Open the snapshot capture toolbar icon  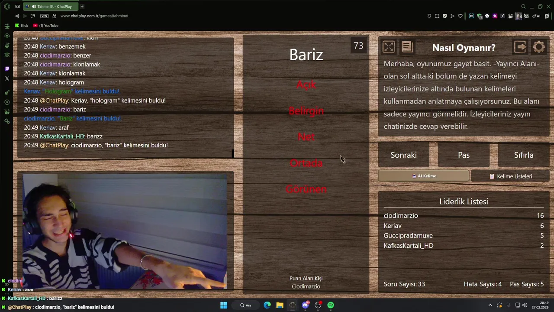tap(437, 16)
